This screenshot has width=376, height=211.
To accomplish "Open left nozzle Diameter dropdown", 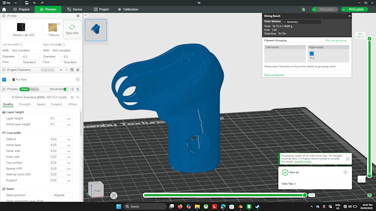I will (x=29, y=56).
